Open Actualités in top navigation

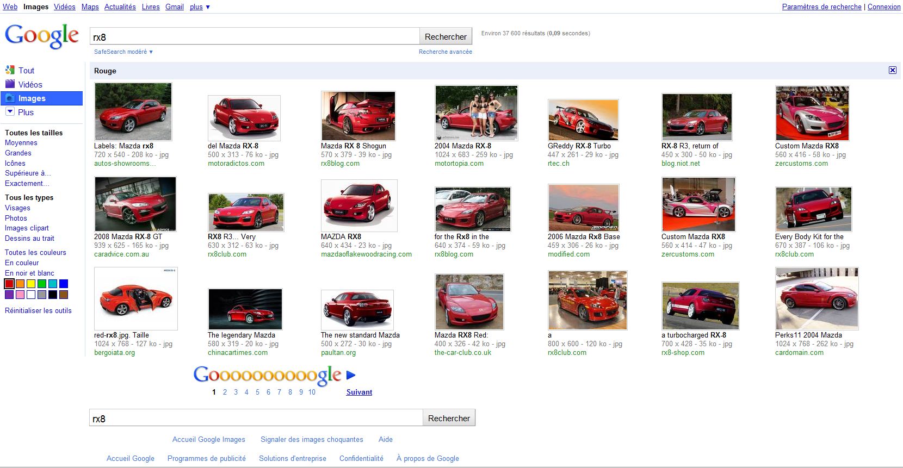pyautogui.click(x=120, y=7)
